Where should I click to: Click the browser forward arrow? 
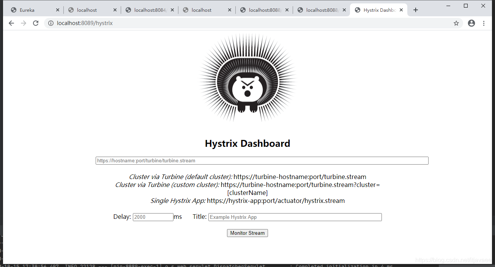(x=24, y=23)
